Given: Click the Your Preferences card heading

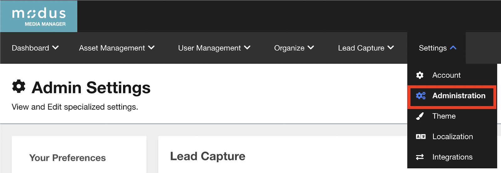Looking at the screenshot, I should pyautogui.click(x=68, y=158).
